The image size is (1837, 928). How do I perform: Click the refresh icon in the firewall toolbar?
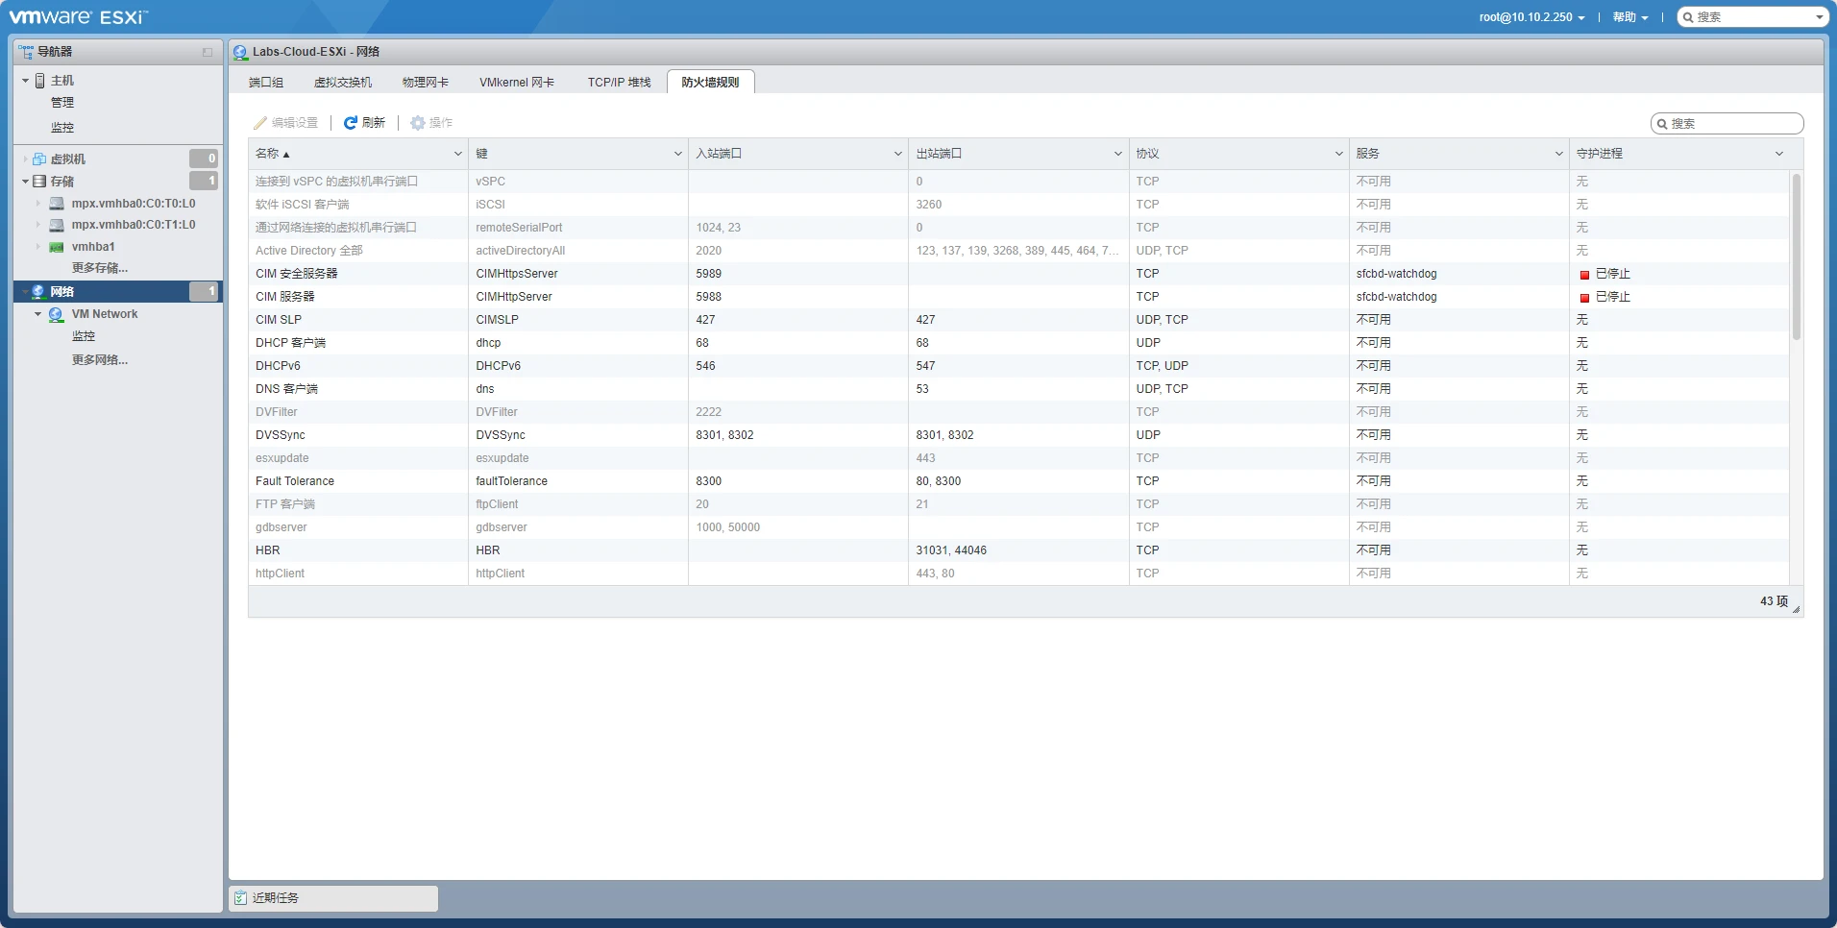point(351,123)
